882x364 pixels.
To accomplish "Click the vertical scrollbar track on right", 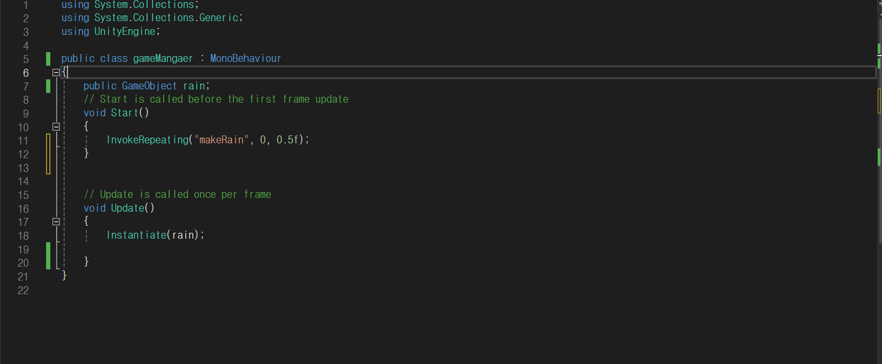I will click(879, 212).
